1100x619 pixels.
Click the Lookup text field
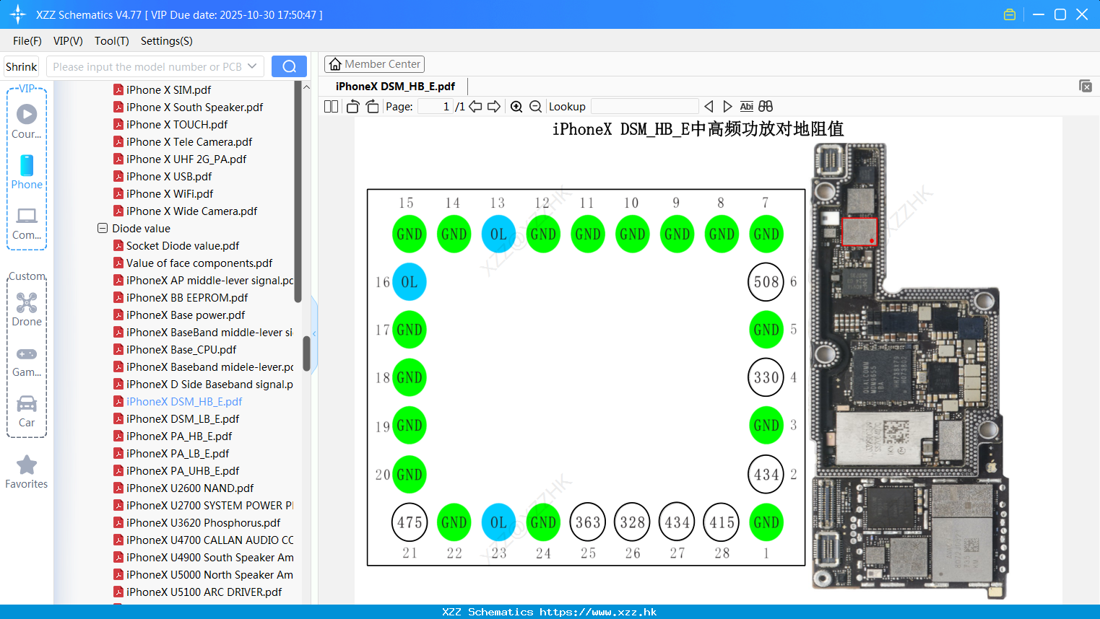click(x=644, y=106)
